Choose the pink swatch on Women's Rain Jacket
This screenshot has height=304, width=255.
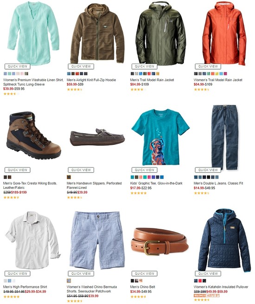click(225, 74)
